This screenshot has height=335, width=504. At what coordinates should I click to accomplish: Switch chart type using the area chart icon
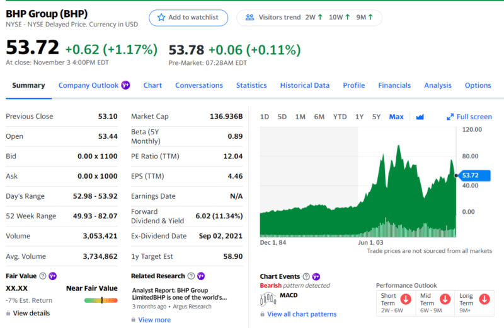pos(420,117)
